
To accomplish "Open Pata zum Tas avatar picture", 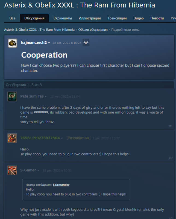I will point(12,96).
